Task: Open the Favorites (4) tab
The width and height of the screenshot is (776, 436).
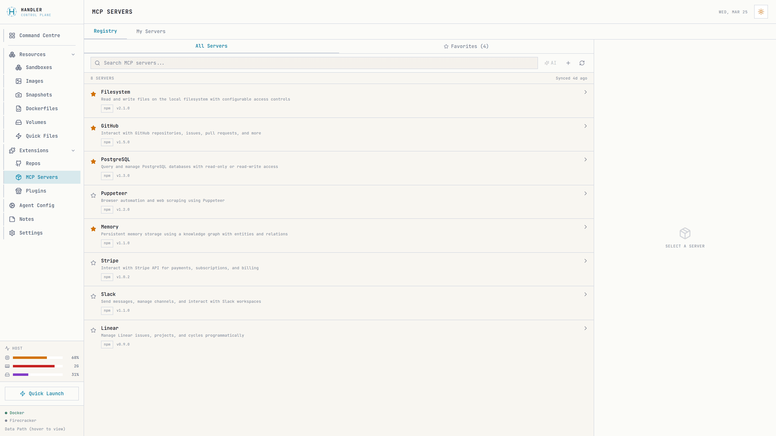Action: click(466, 46)
